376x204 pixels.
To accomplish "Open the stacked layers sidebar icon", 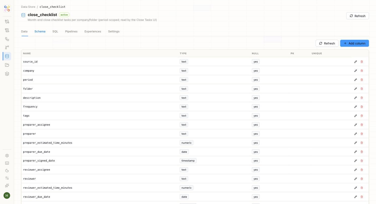I will coord(7,74).
